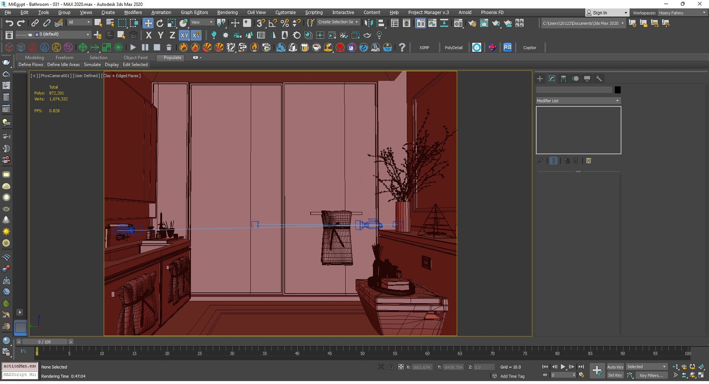
Task: Click the Hierarchy panel tab icon
Action: [563, 78]
